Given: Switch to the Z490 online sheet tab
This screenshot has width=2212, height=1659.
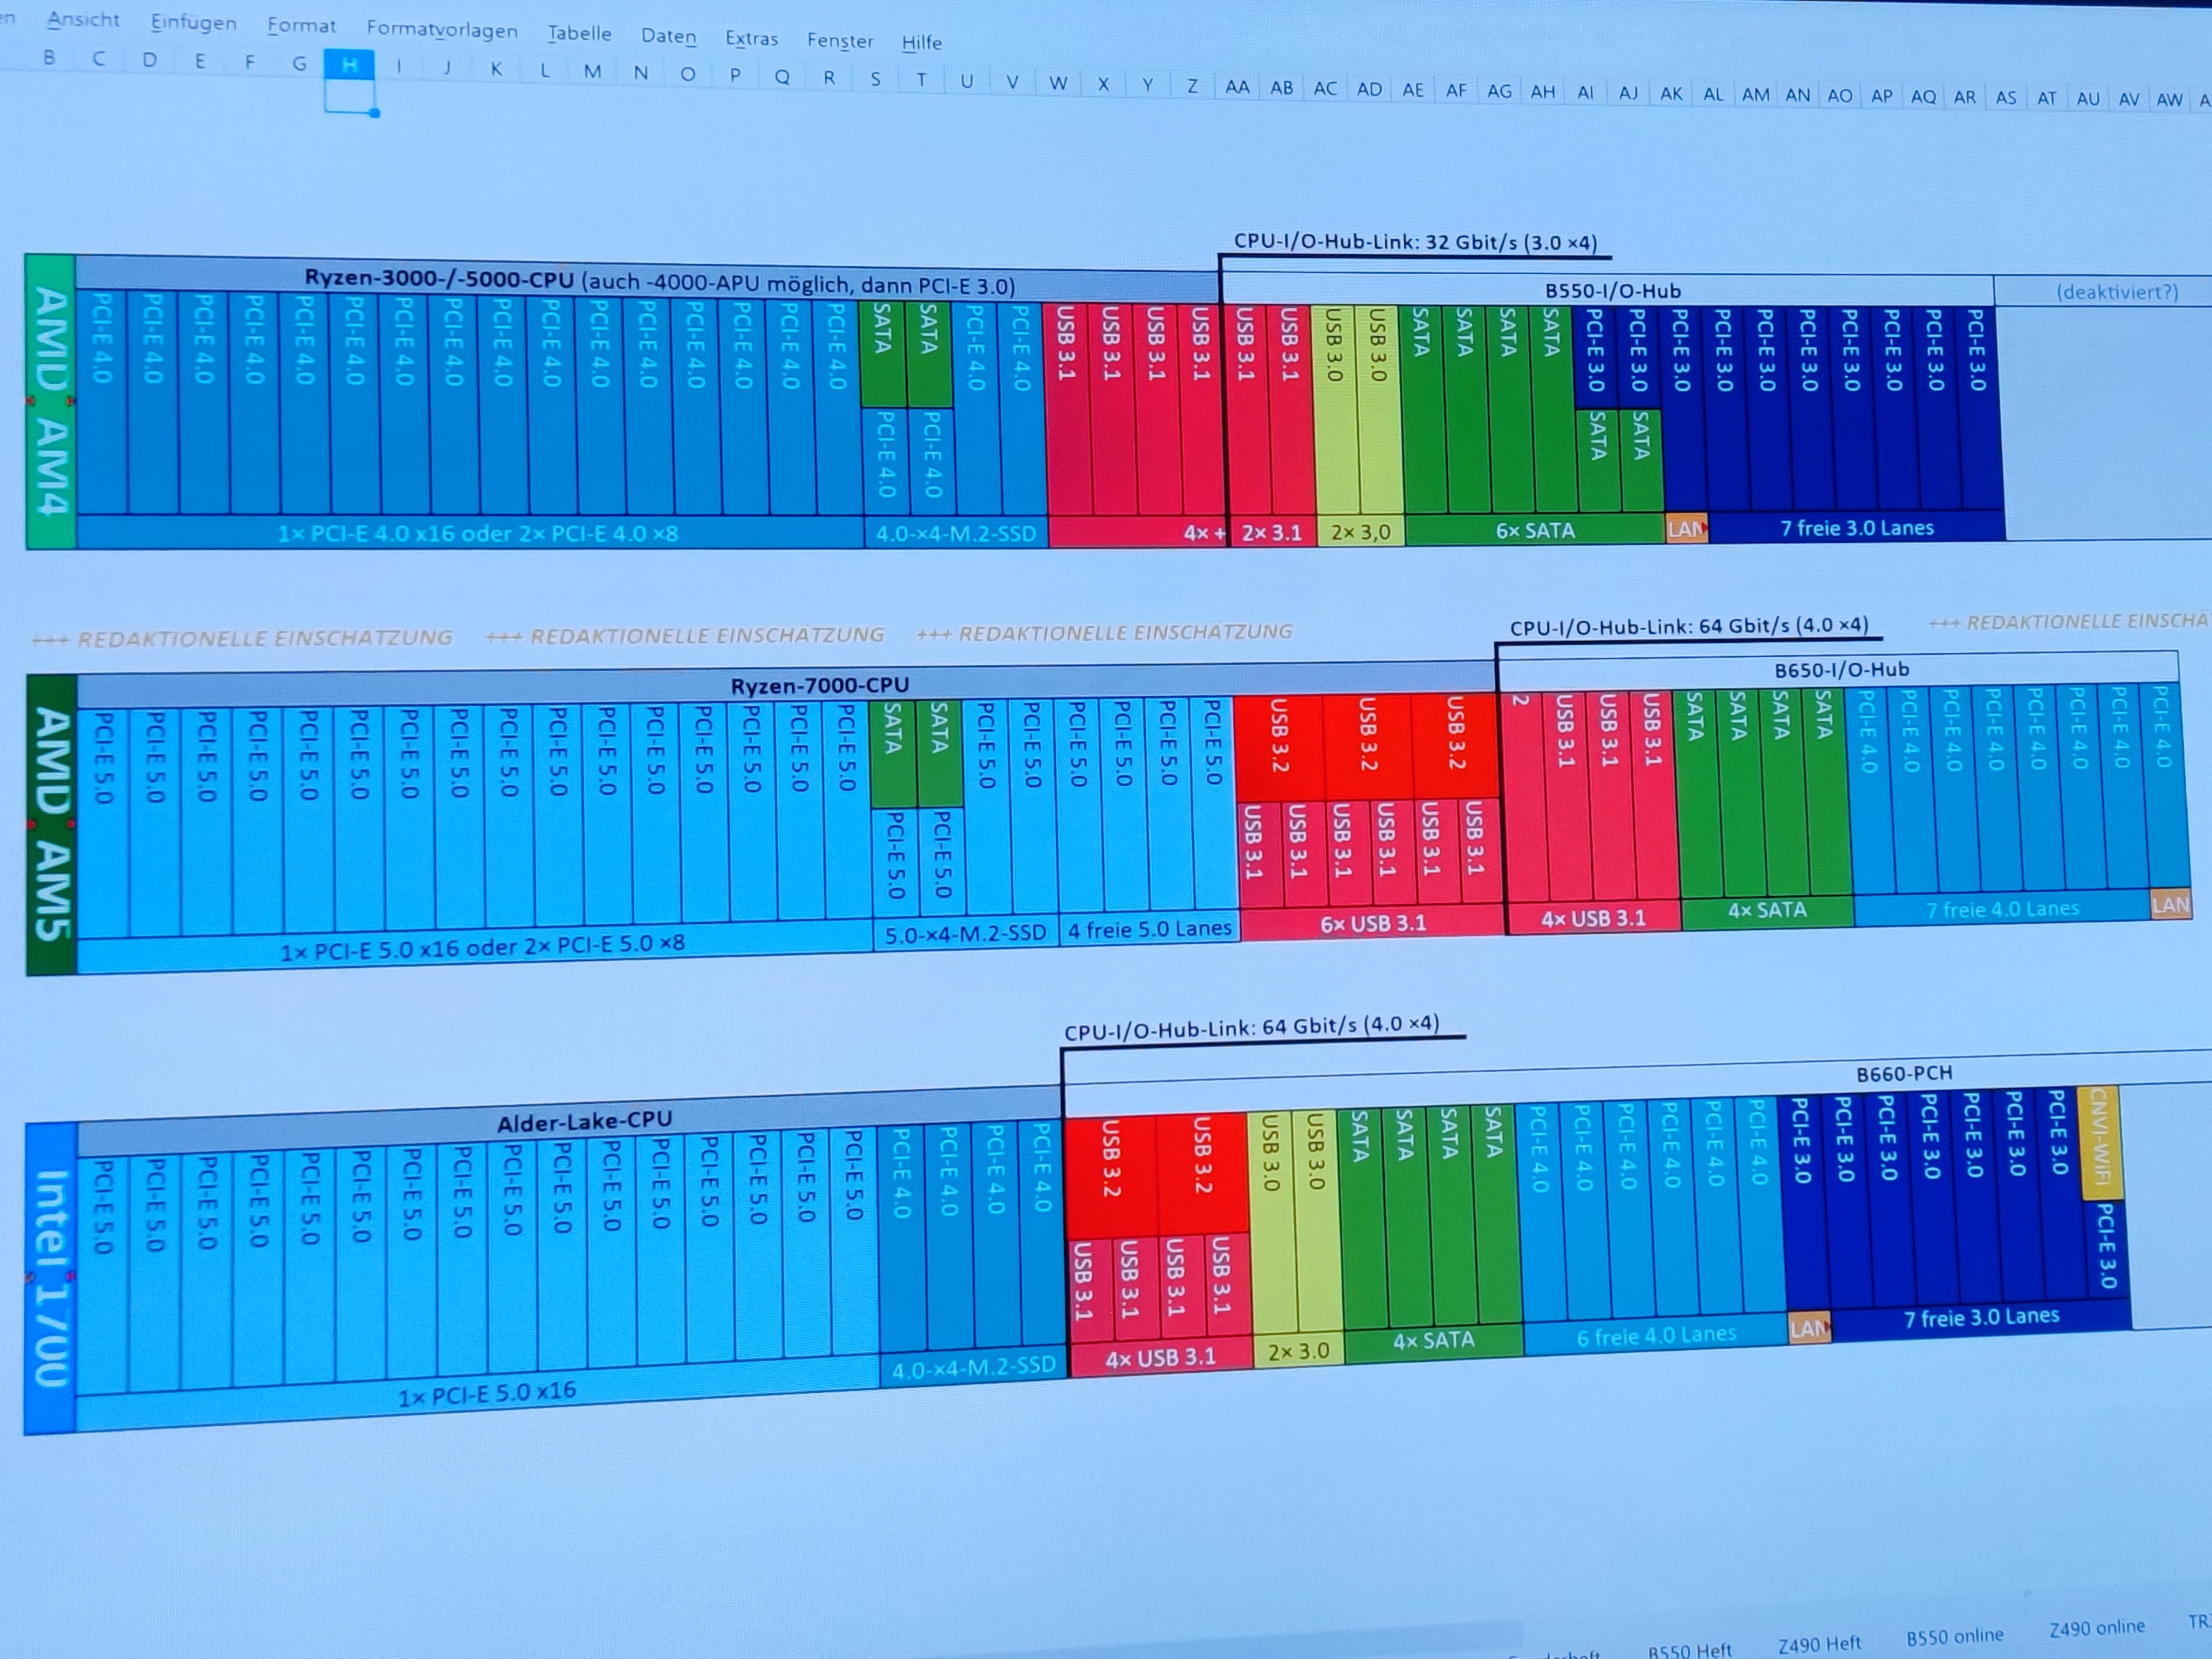Looking at the screenshot, I should [x=2096, y=1627].
